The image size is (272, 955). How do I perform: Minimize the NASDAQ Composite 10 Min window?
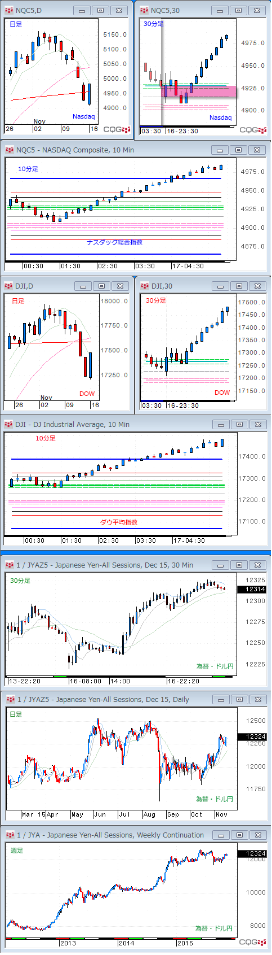point(220,150)
